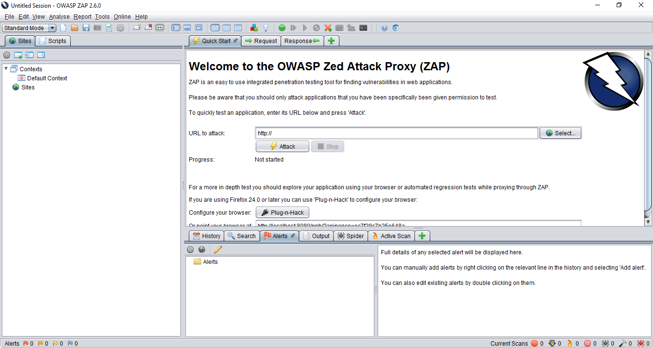
Task: Click the Snapshot Session icon
Action: click(x=98, y=28)
